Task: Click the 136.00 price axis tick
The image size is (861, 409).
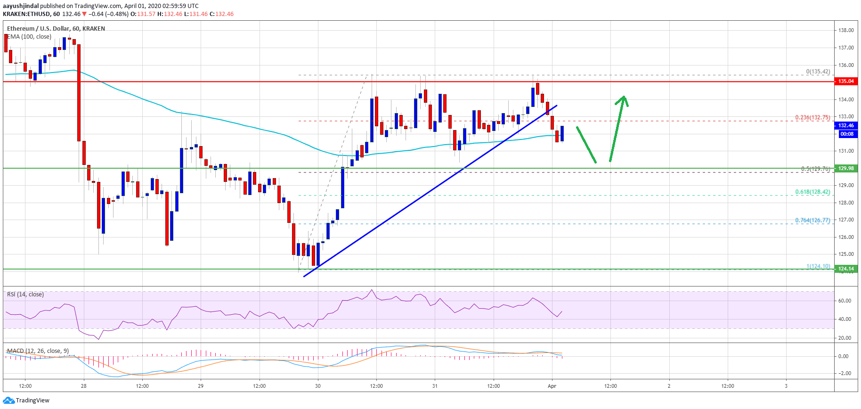Action: [846, 65]
